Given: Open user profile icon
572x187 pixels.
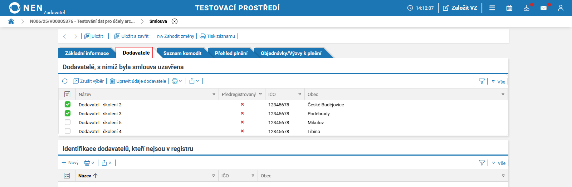Looking at the screenshot, I should tap(561, 8).
